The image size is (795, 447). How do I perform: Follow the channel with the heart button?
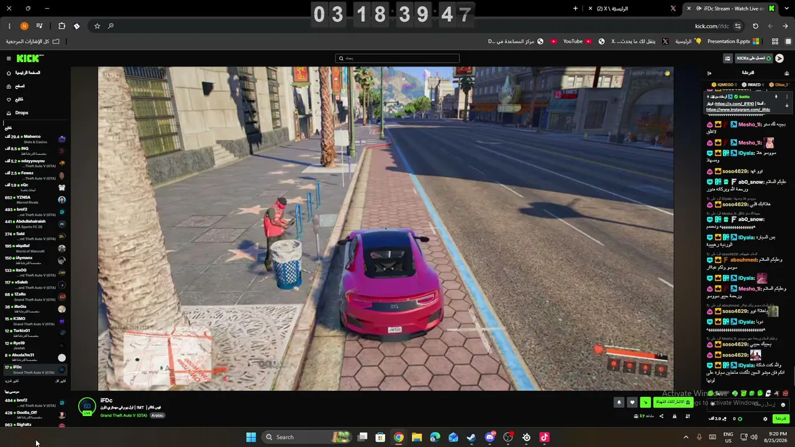(x=632, y=402)
